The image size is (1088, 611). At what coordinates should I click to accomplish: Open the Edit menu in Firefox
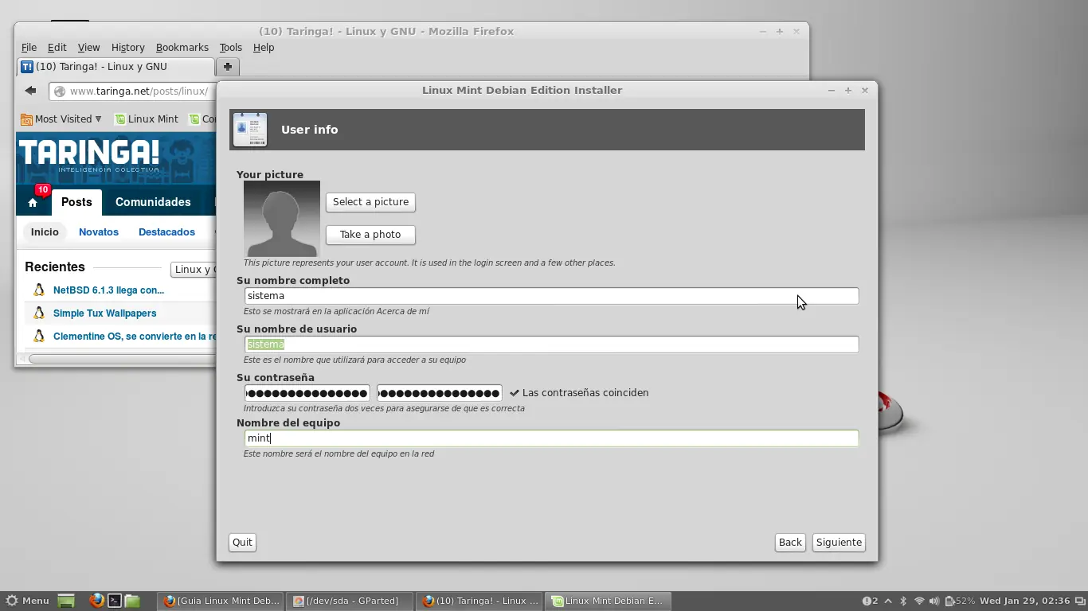click(57, 48)
